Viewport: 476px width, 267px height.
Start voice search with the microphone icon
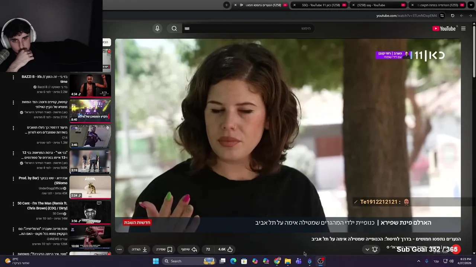click(x=157, y=29)
